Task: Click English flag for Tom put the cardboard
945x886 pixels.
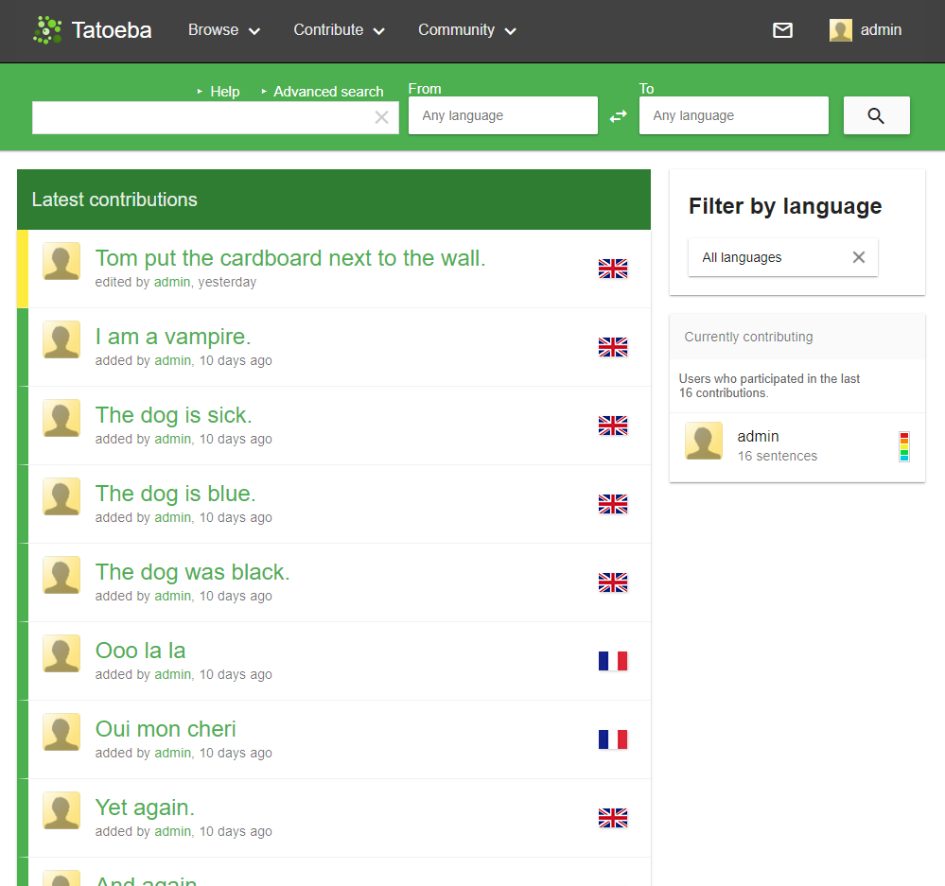Action: pos(613,269)
